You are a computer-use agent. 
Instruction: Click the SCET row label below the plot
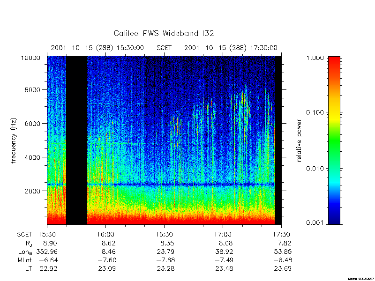[x=24, y=235]
